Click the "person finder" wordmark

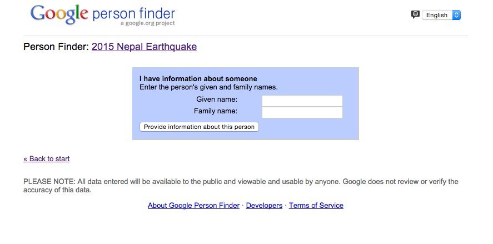click(x=133, y=14)
